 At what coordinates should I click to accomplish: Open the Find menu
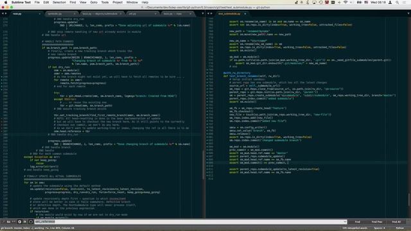tap(73, 3)
